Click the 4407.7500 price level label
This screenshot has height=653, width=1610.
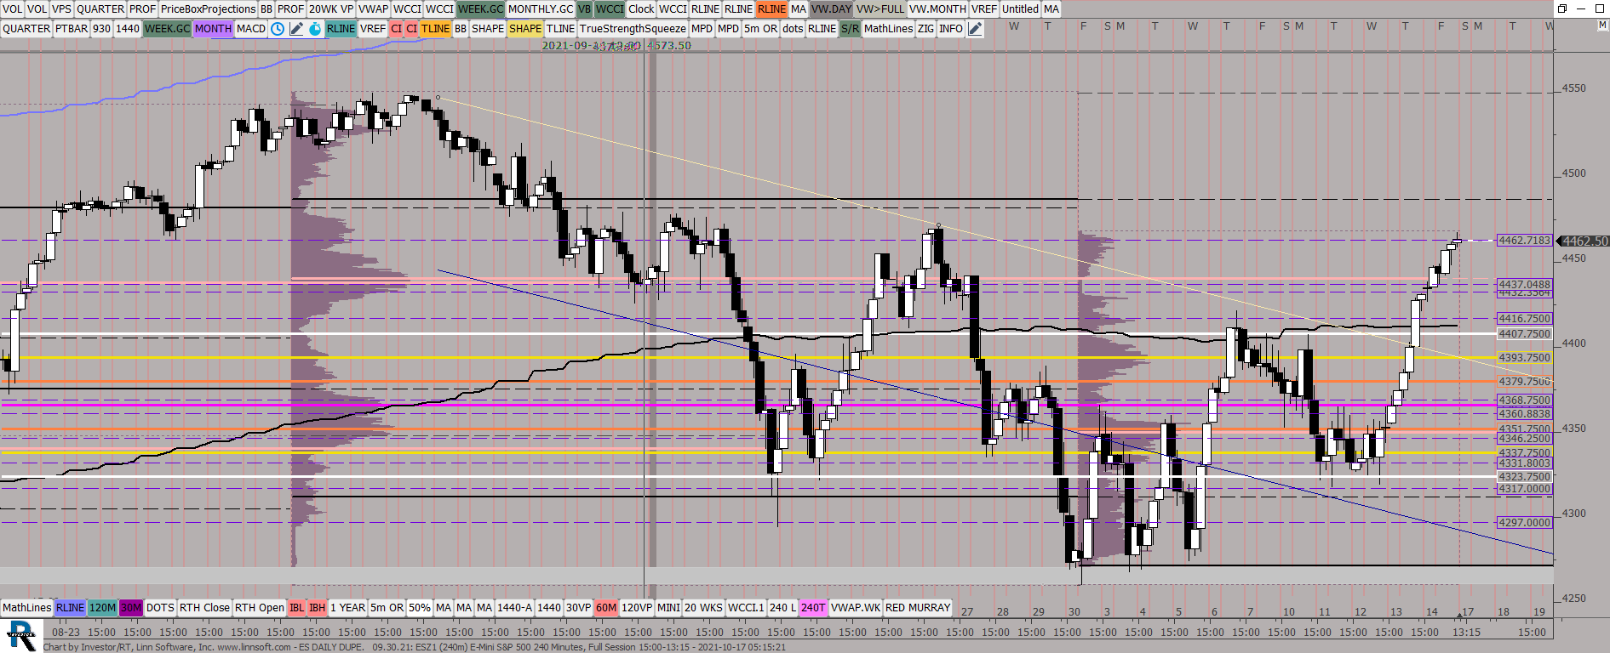point(1525,334)
